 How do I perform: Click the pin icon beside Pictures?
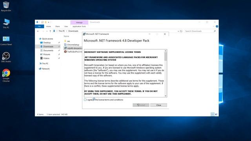coord(59,54)
